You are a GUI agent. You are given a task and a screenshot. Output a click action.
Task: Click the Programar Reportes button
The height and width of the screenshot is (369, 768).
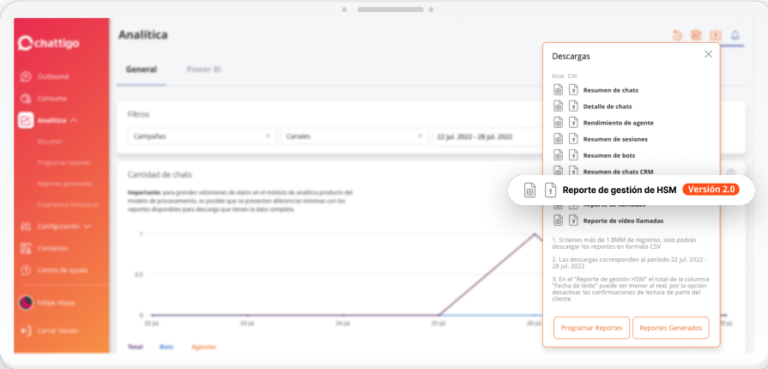pos(591,328)
